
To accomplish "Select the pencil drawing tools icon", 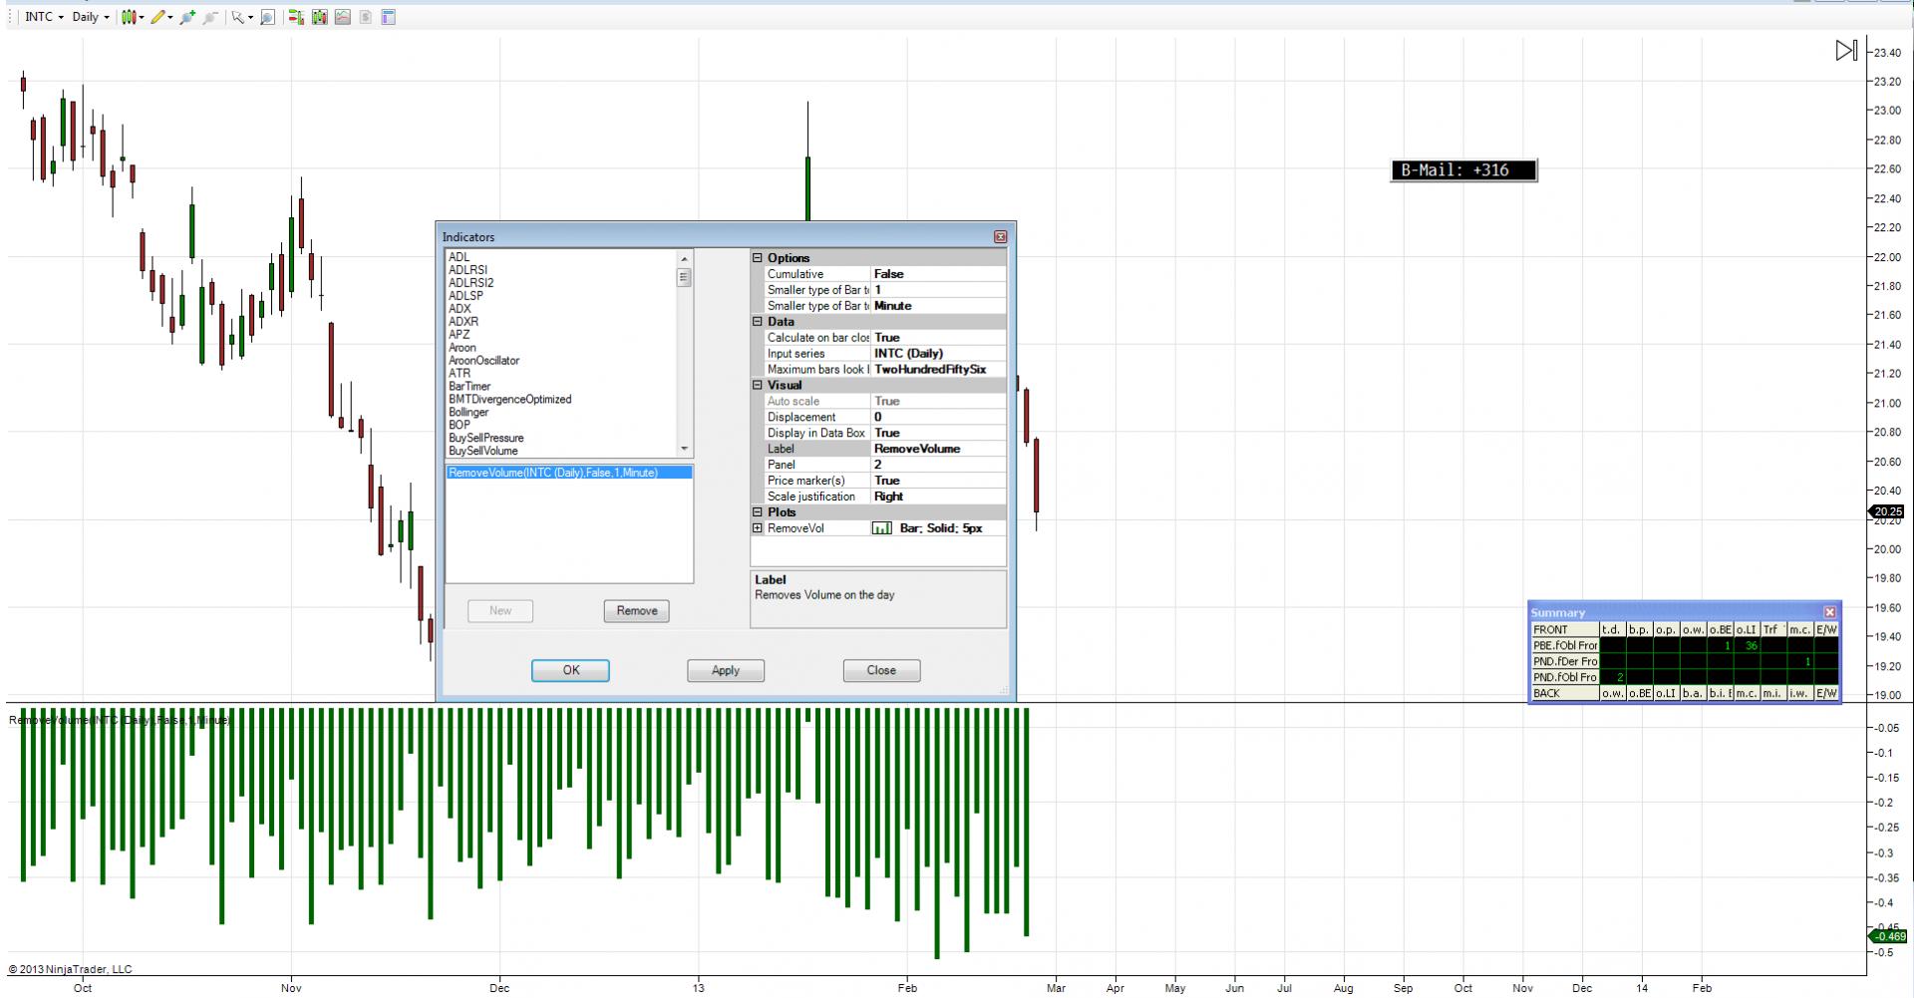I will pyautogui.click(x=158, y=17).
